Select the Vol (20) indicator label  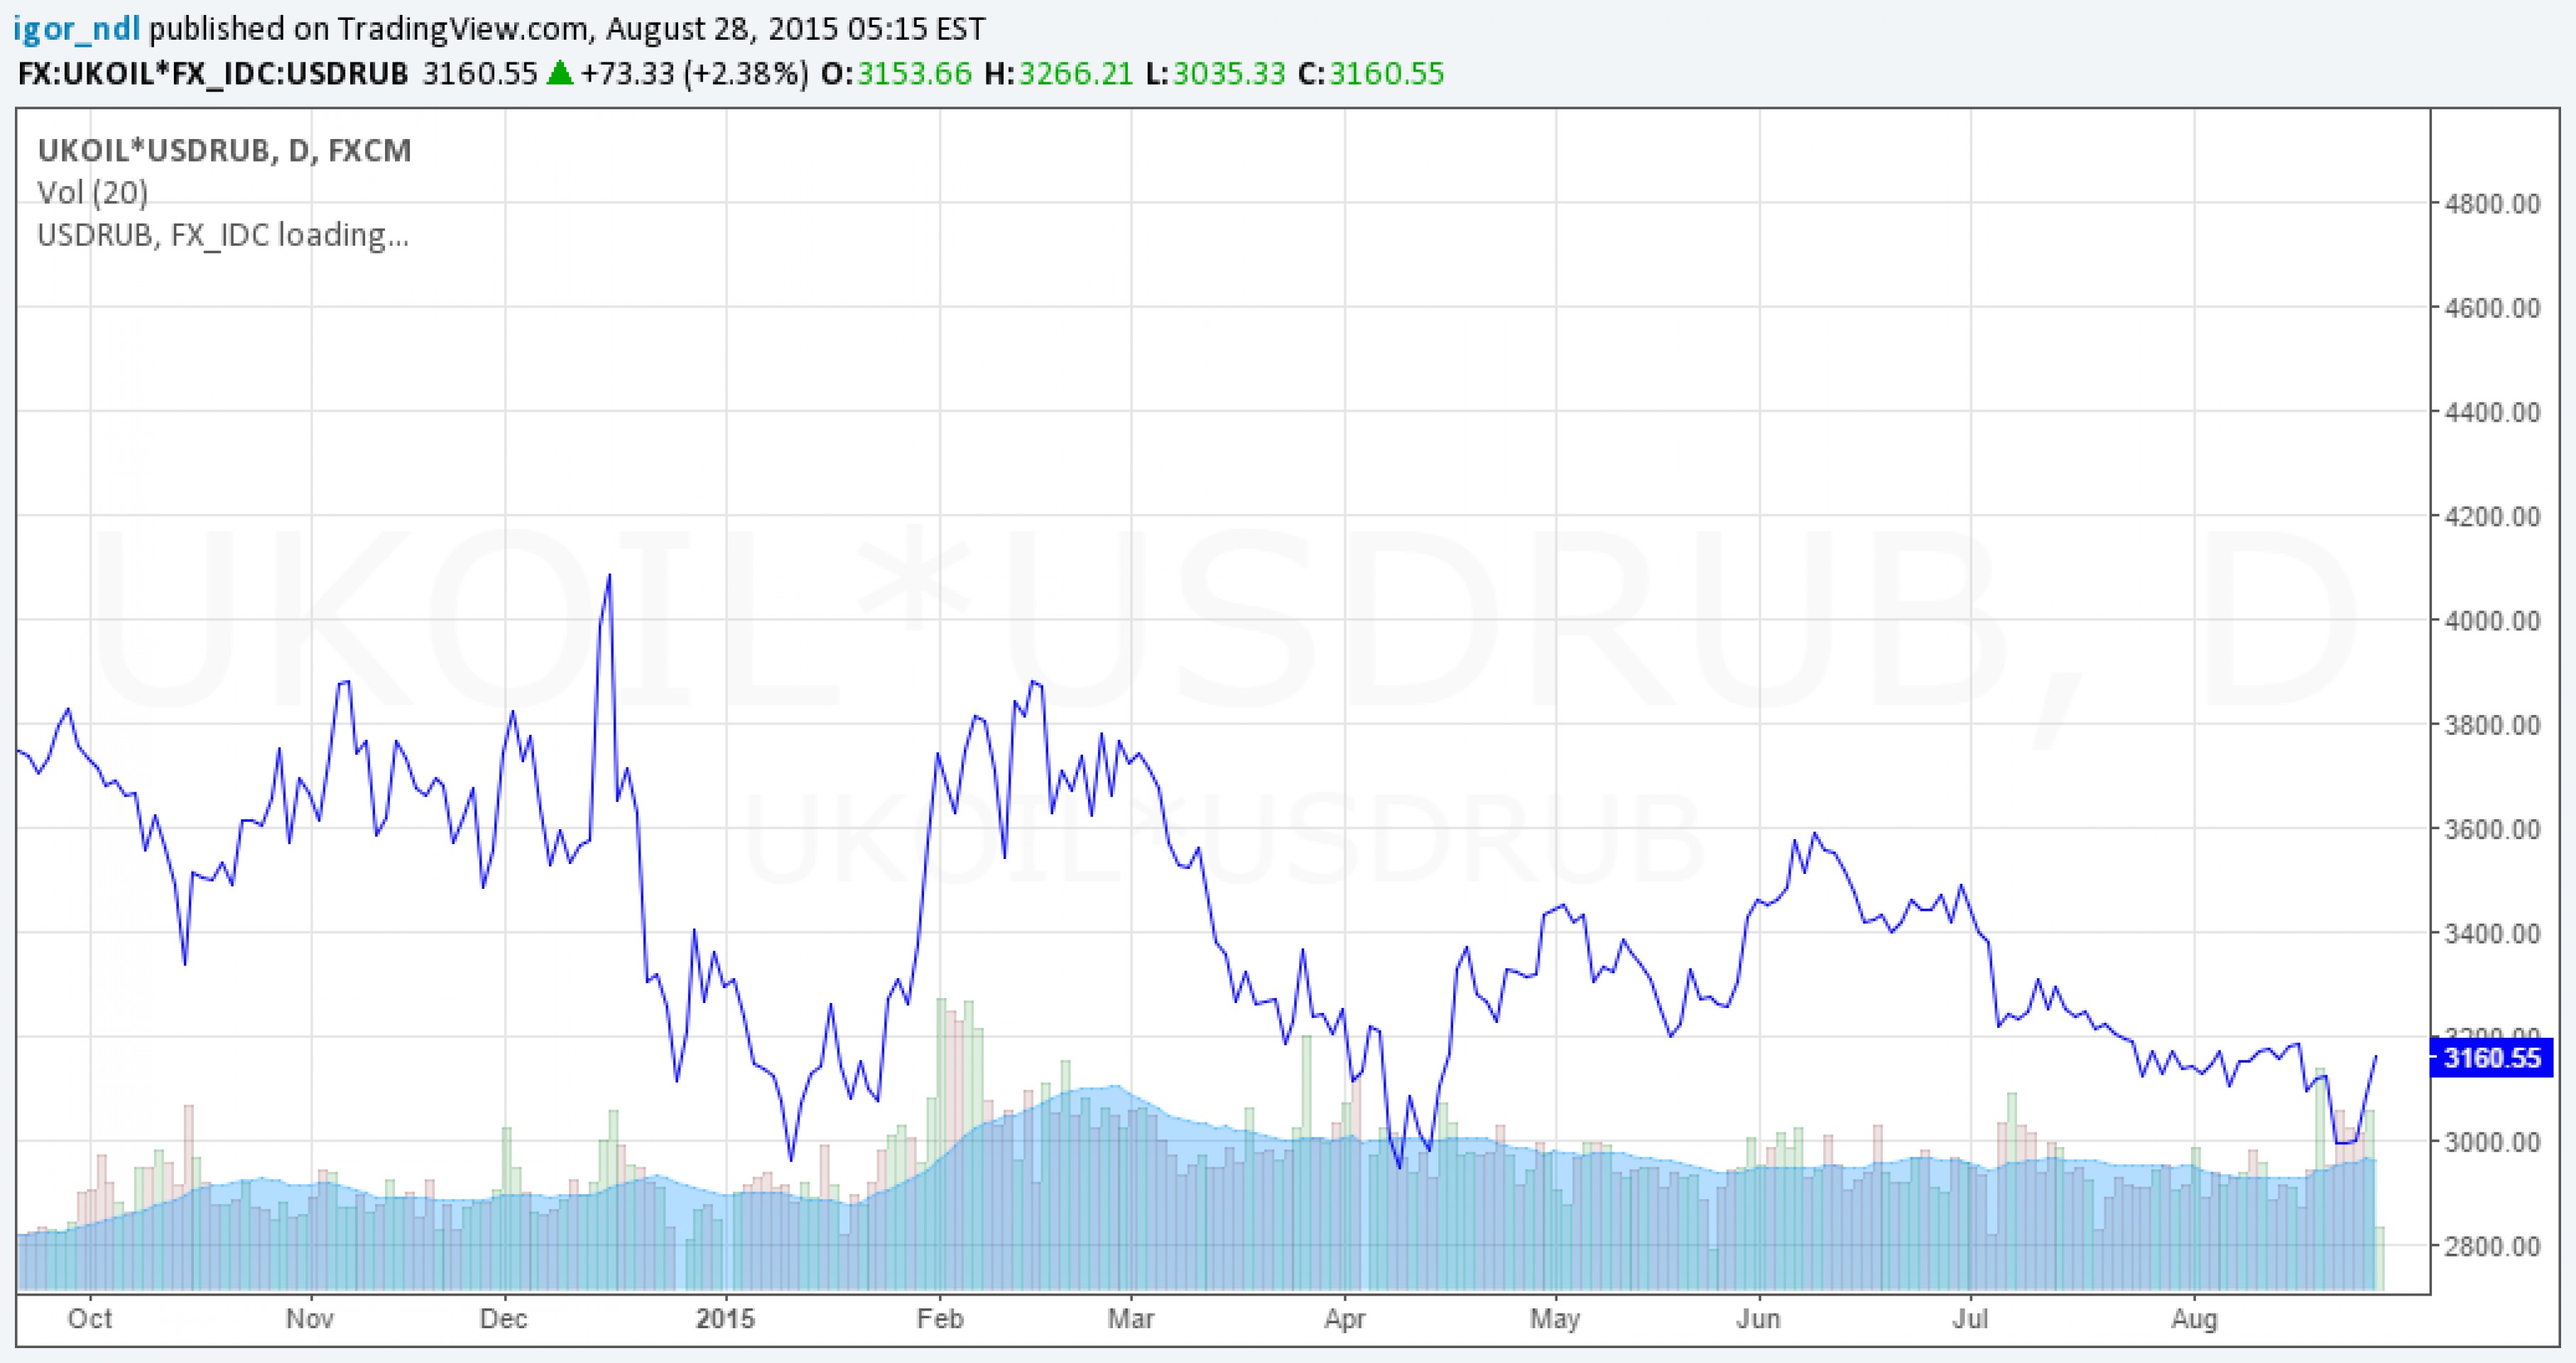(93, 193)
